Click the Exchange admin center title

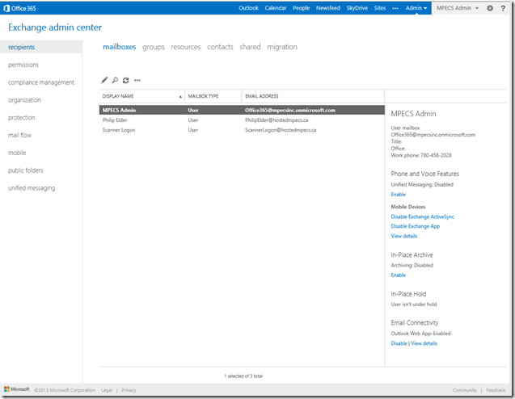55,27
